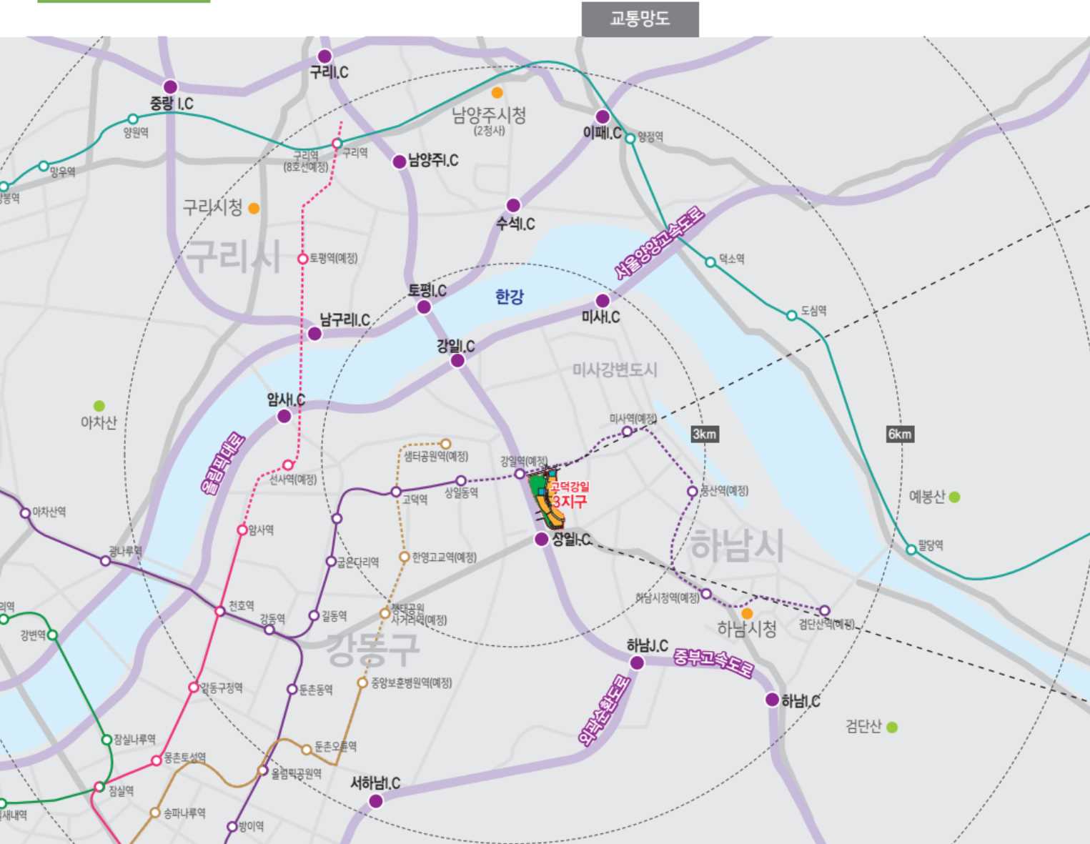Open the 교통망도 tab
Image resolution: width=1090 pixels, height=844 pixels.
coord(640,19)
